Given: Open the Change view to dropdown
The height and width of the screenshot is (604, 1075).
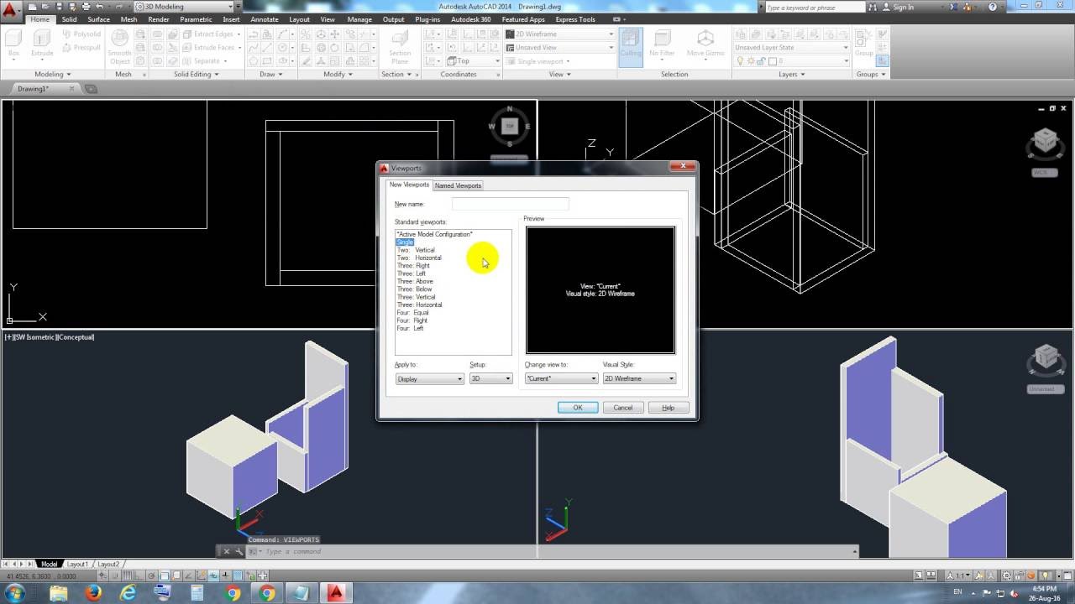Looking at the screenshot, I should 561,378.
